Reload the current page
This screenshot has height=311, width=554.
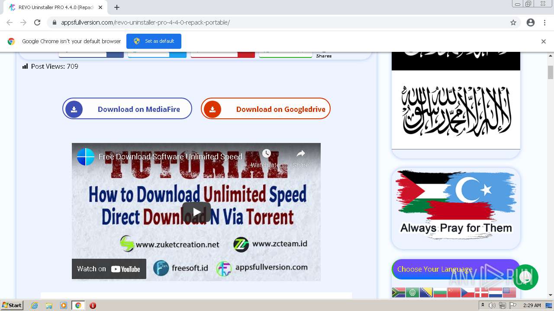coord(37,22)
